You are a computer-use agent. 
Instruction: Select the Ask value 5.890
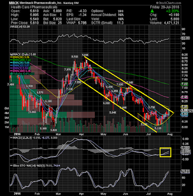click(57, 11)
